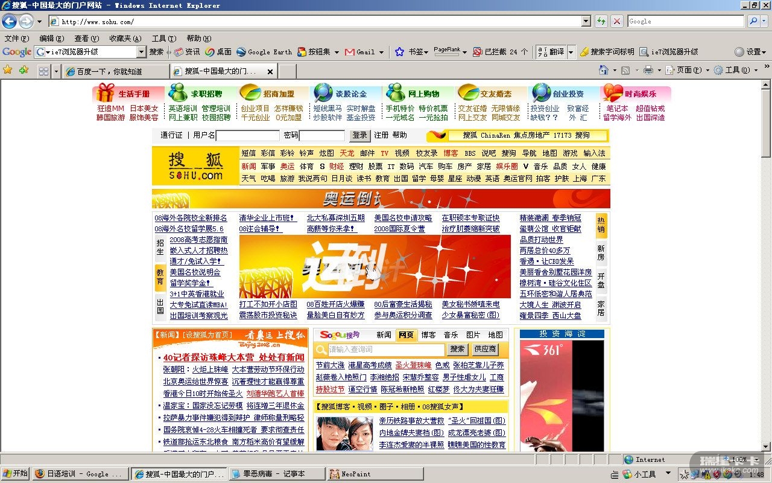
Task: Open the 新闻 link in the navigation
Action: (x=249, y=166)
